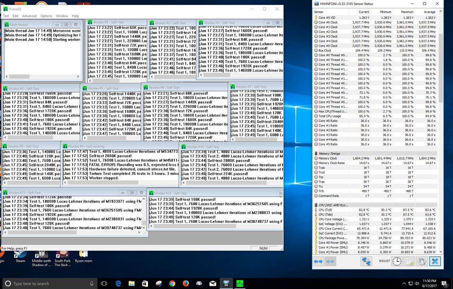
Task: Click the Worker #11 vertical scrollbar
Action: [144, 214]
